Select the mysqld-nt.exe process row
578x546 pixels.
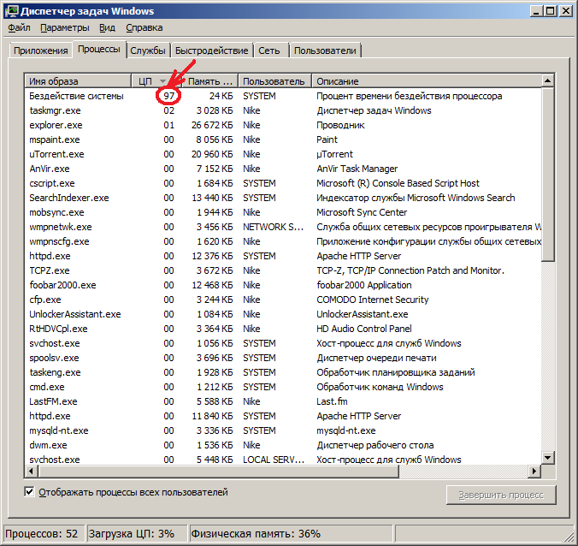62,430
